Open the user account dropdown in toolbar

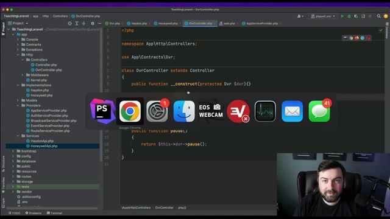pyautogui.click(x=300, y=16)
